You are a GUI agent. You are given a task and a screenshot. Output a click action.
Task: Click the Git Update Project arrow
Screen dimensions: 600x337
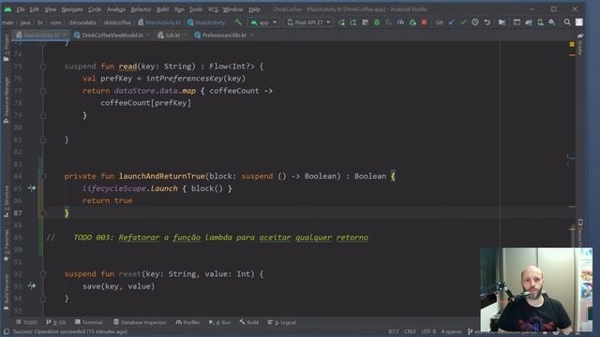pyautogui.click(x=452, y=22)
